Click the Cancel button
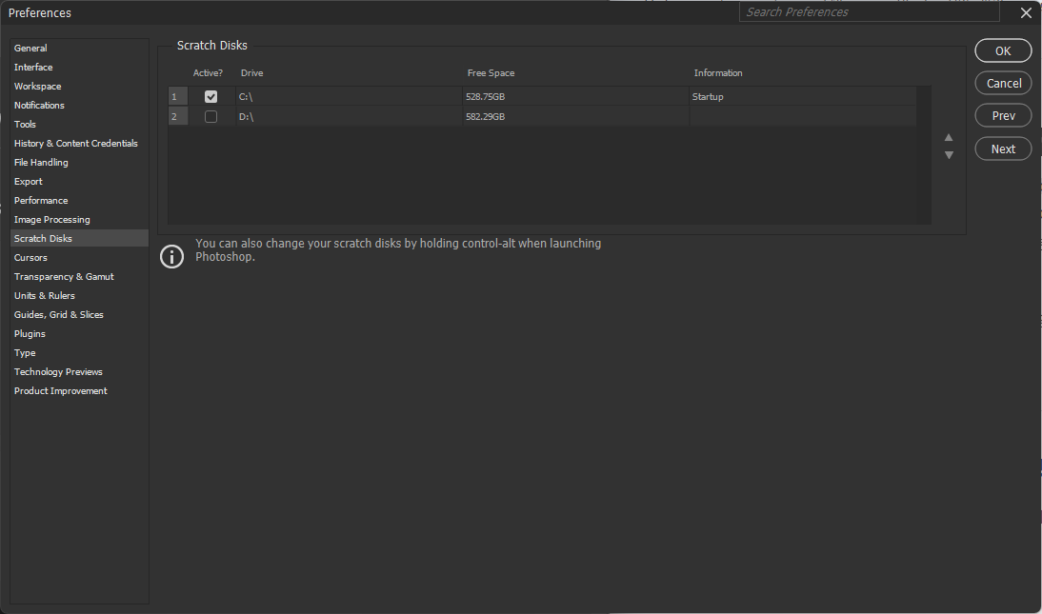 tap(1003, 83)
